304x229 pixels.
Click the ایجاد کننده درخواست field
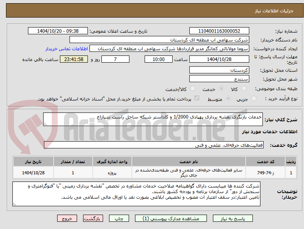(x=169, y=49)
